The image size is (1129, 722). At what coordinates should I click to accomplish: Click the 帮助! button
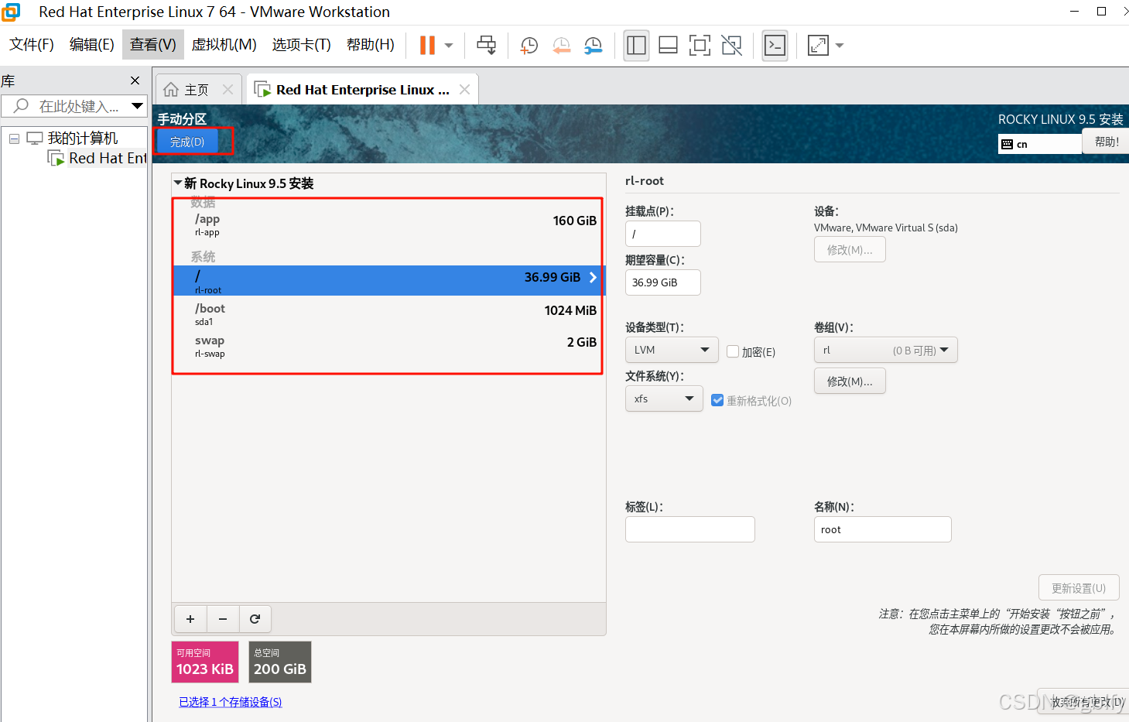point(1107,142)
